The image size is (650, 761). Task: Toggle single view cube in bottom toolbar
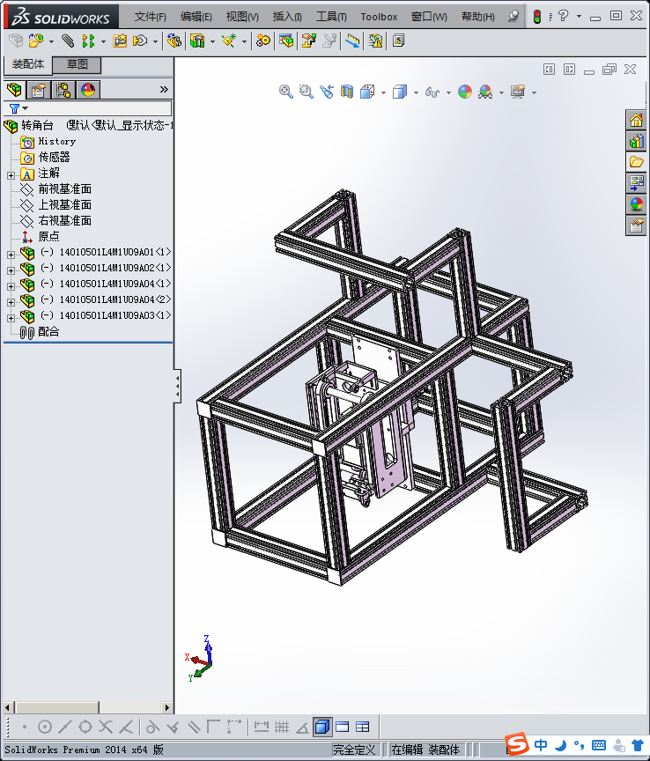point(322,727)
